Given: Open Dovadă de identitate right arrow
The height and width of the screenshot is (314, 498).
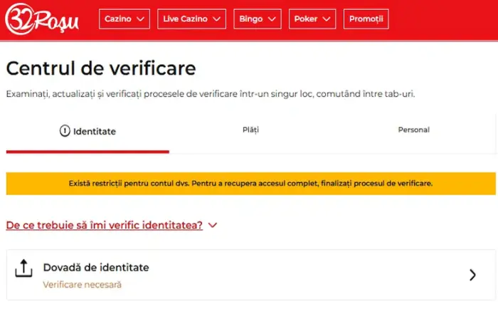Looking at the screenshot, I should point(472,275).
